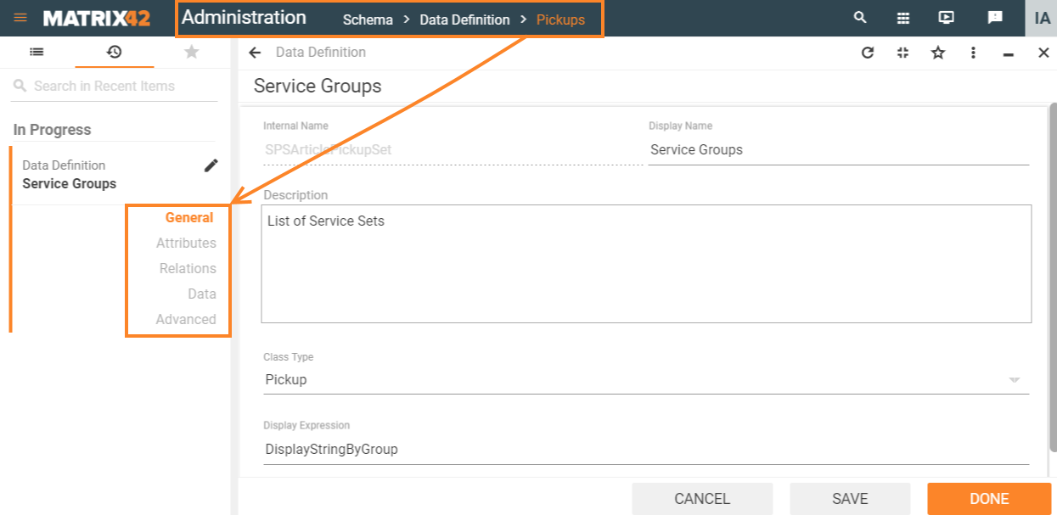Open the feedback speech bubble icon
This screenshot has height=515, width=1057.
pos(994,17)
